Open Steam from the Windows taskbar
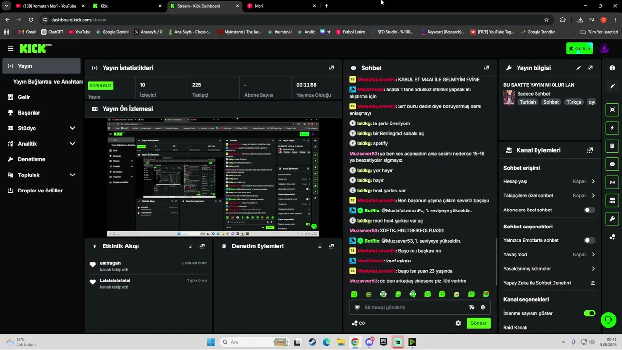Screen dimensions: 622x350 tap(312, 342)
